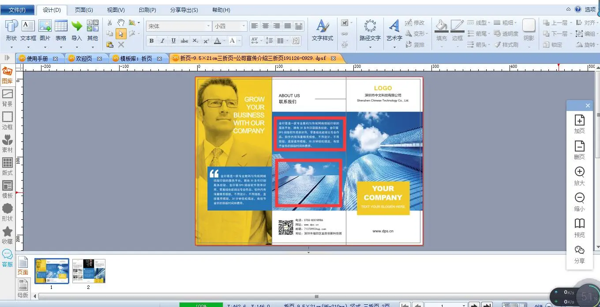
Task: Toggle italic formatting
Action: pos(162,41)
